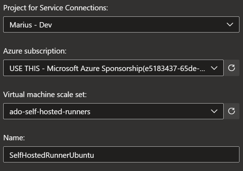Click the 'Name:' label

coord(14,138)
